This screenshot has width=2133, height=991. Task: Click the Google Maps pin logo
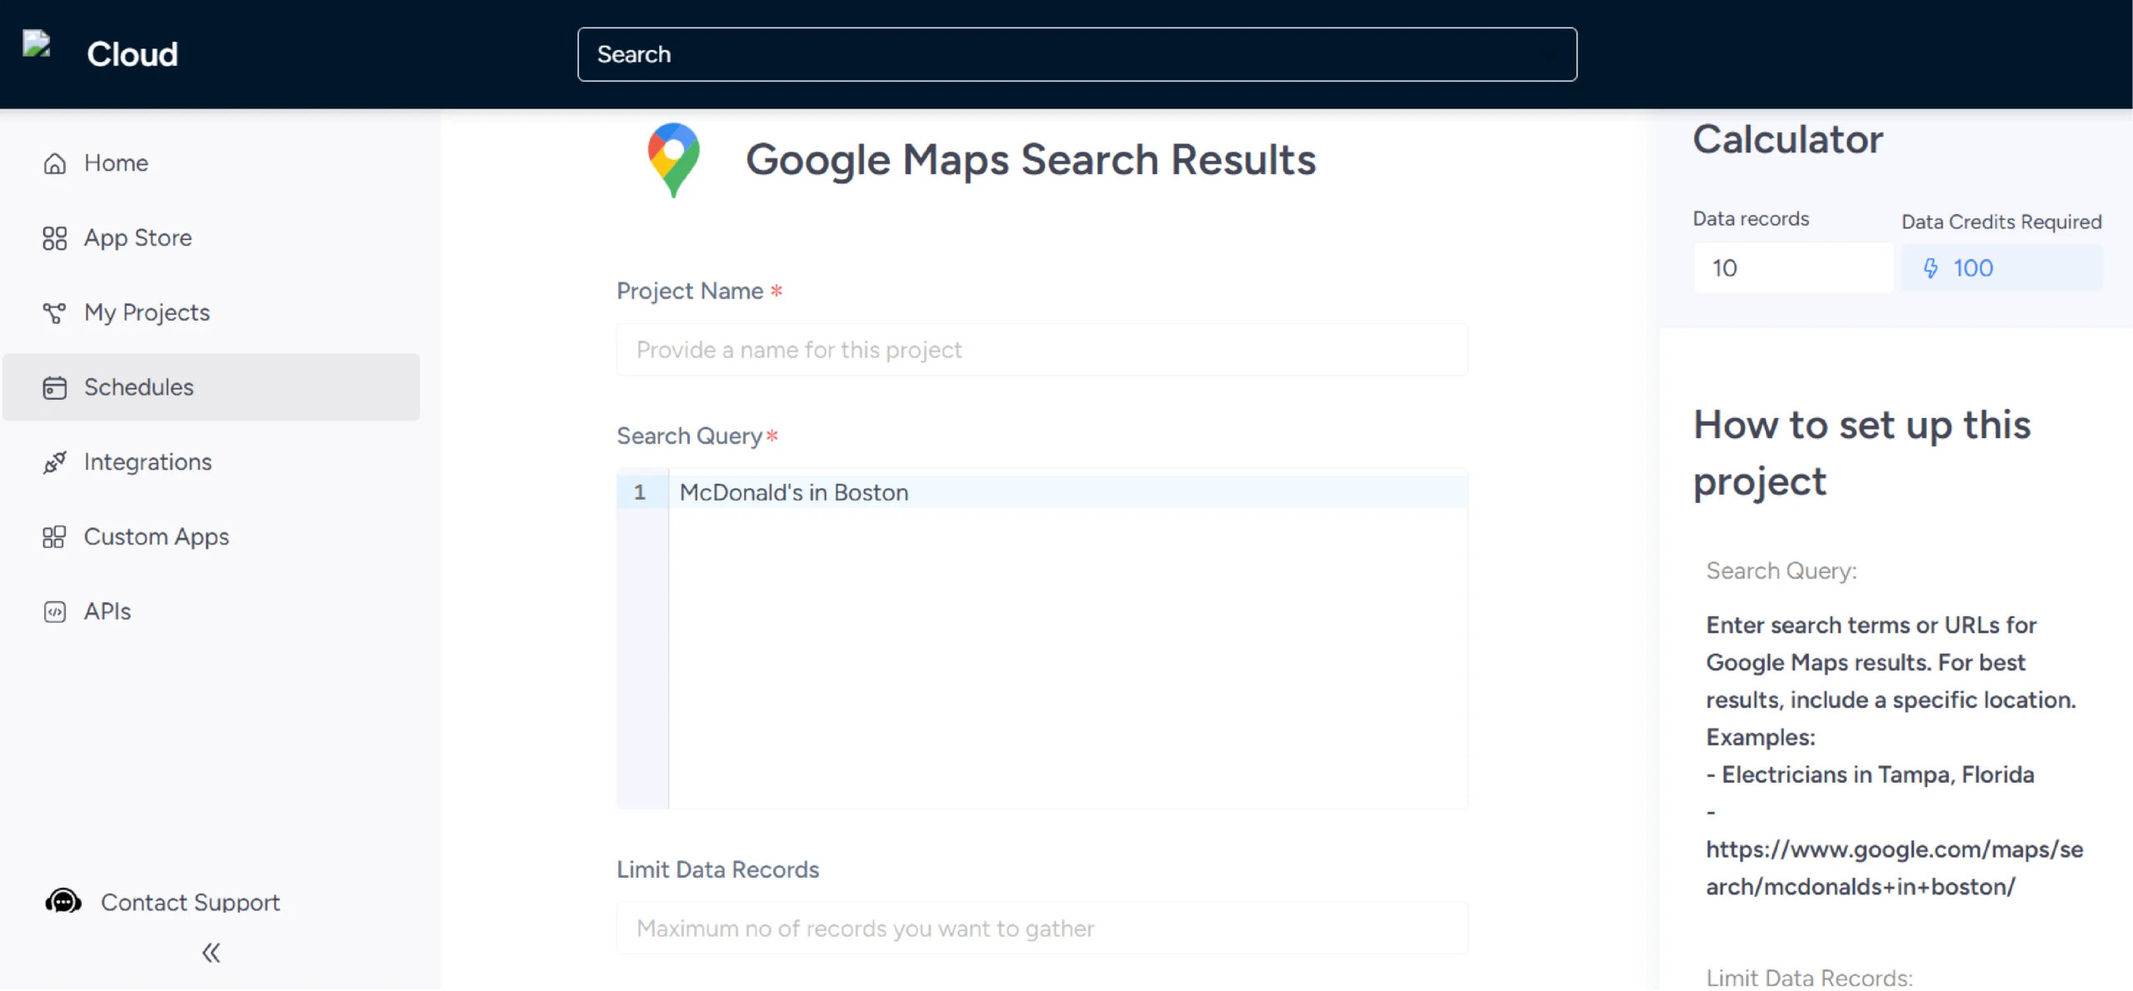point(673,160)
